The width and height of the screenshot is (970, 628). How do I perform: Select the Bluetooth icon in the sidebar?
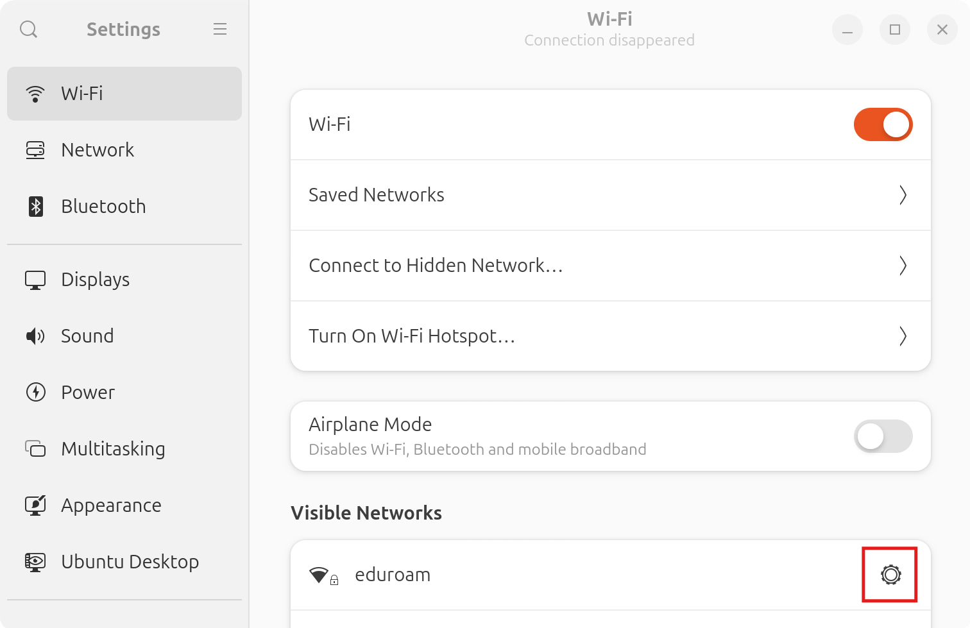(35, 206)
